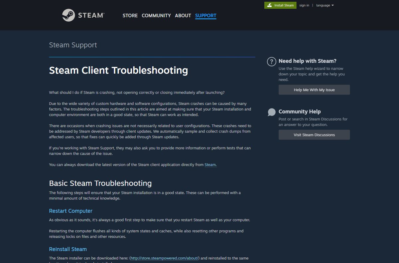399x263 pixels.
Task: Click the Steam Support breadcrumb heading
Action: [73, 45]
